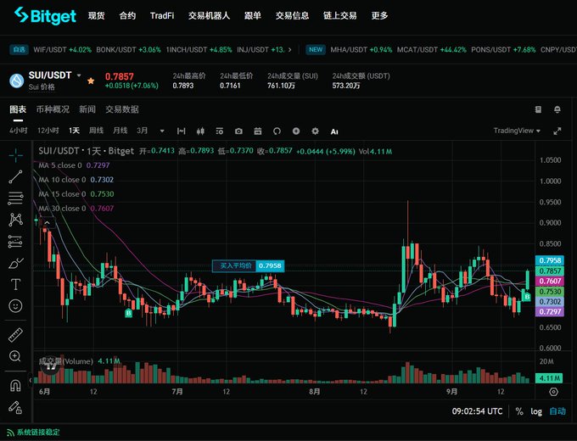Open the 更多 menu

click(379, 15)
